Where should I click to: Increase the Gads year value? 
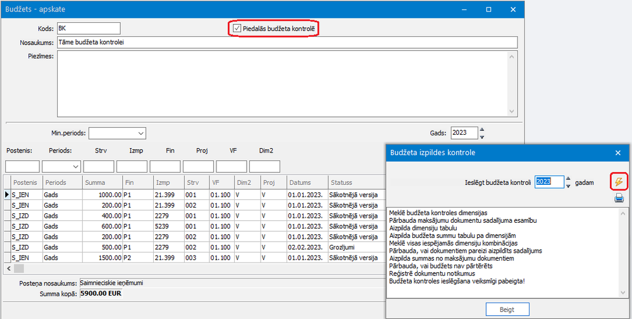(481, 130)
